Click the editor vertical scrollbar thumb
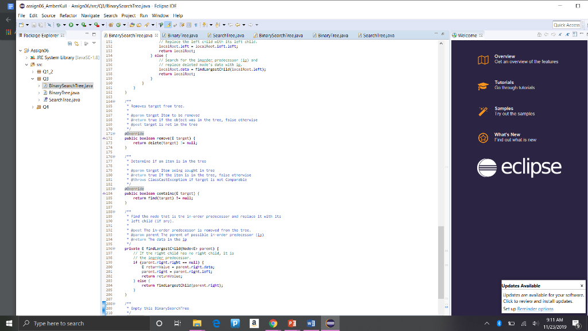588x331 pixels. pyautogui.click(x=441, y=262)
